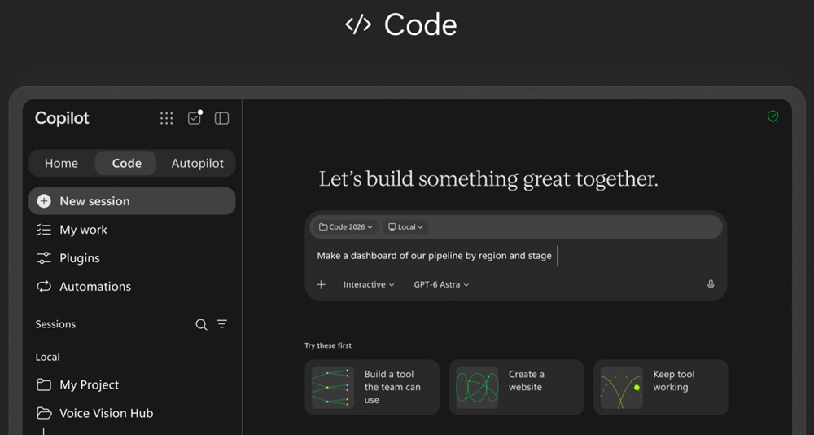Screen dimensions: 814x435
Task: Click the green shield security icon
Action: (x=772, y=116)
